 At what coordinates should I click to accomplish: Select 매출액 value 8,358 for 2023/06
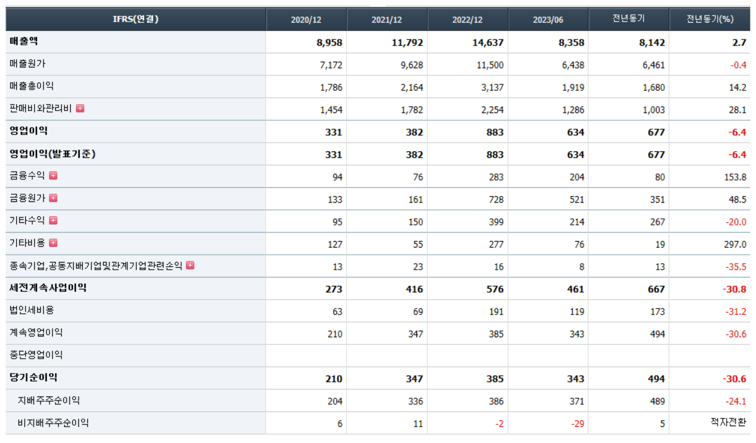click(x=571, y=42)
